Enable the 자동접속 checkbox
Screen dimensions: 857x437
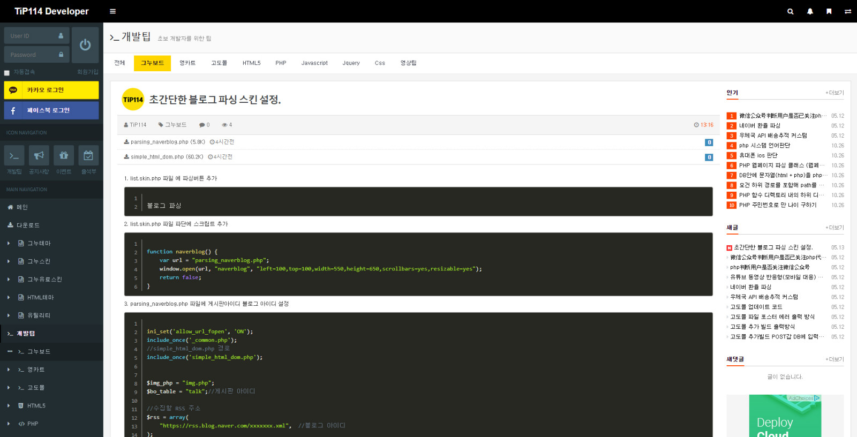(7, 73)
